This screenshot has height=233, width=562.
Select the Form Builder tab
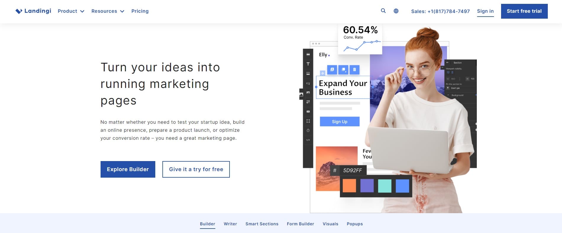tap(300, 224)
